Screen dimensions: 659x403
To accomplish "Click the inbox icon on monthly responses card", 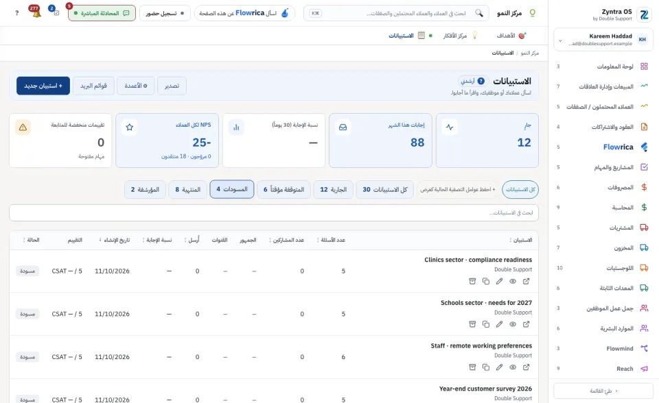I will (343, 127).
